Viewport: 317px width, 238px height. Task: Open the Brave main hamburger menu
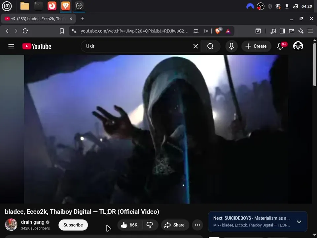coord(310,31)
